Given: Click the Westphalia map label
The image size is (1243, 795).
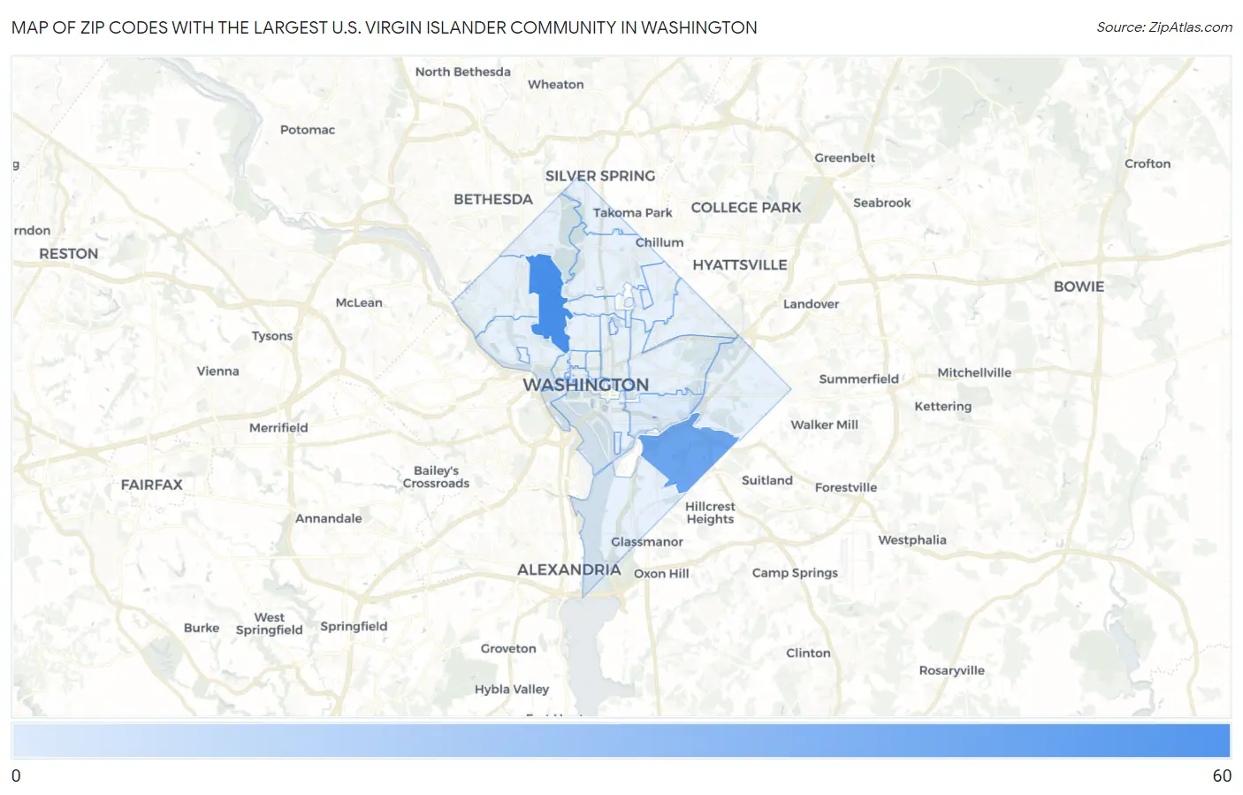Looking at the screenshot, I should (x=912, y=540).
